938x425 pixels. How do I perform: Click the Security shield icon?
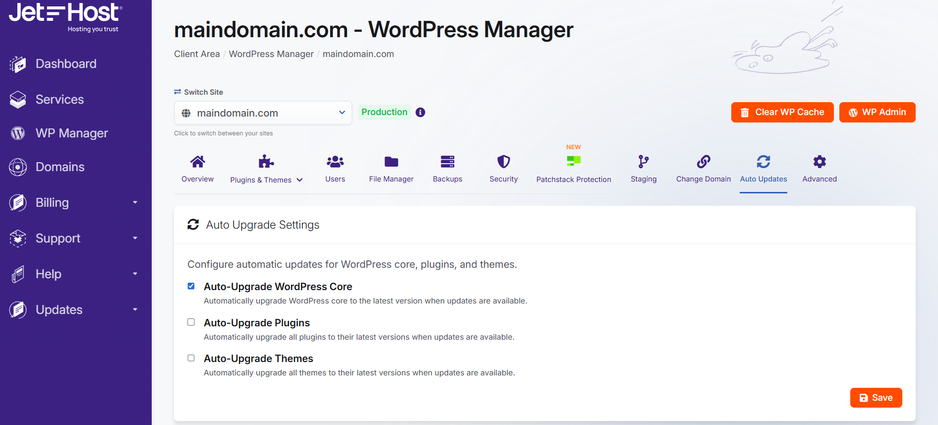tap(504, 162)
